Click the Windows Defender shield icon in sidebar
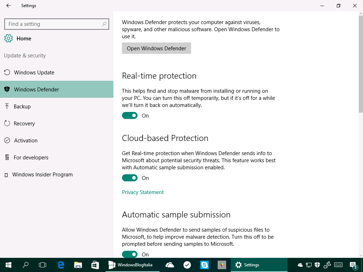The height and width of the screenshot is (272, 363). coord(7,89)
